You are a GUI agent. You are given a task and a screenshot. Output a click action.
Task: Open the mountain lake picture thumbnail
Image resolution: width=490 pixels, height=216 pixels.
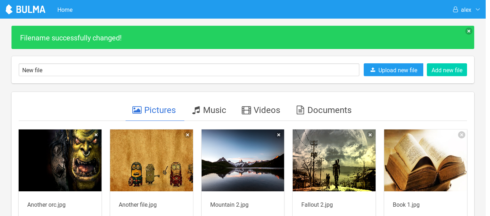[243, 160]
